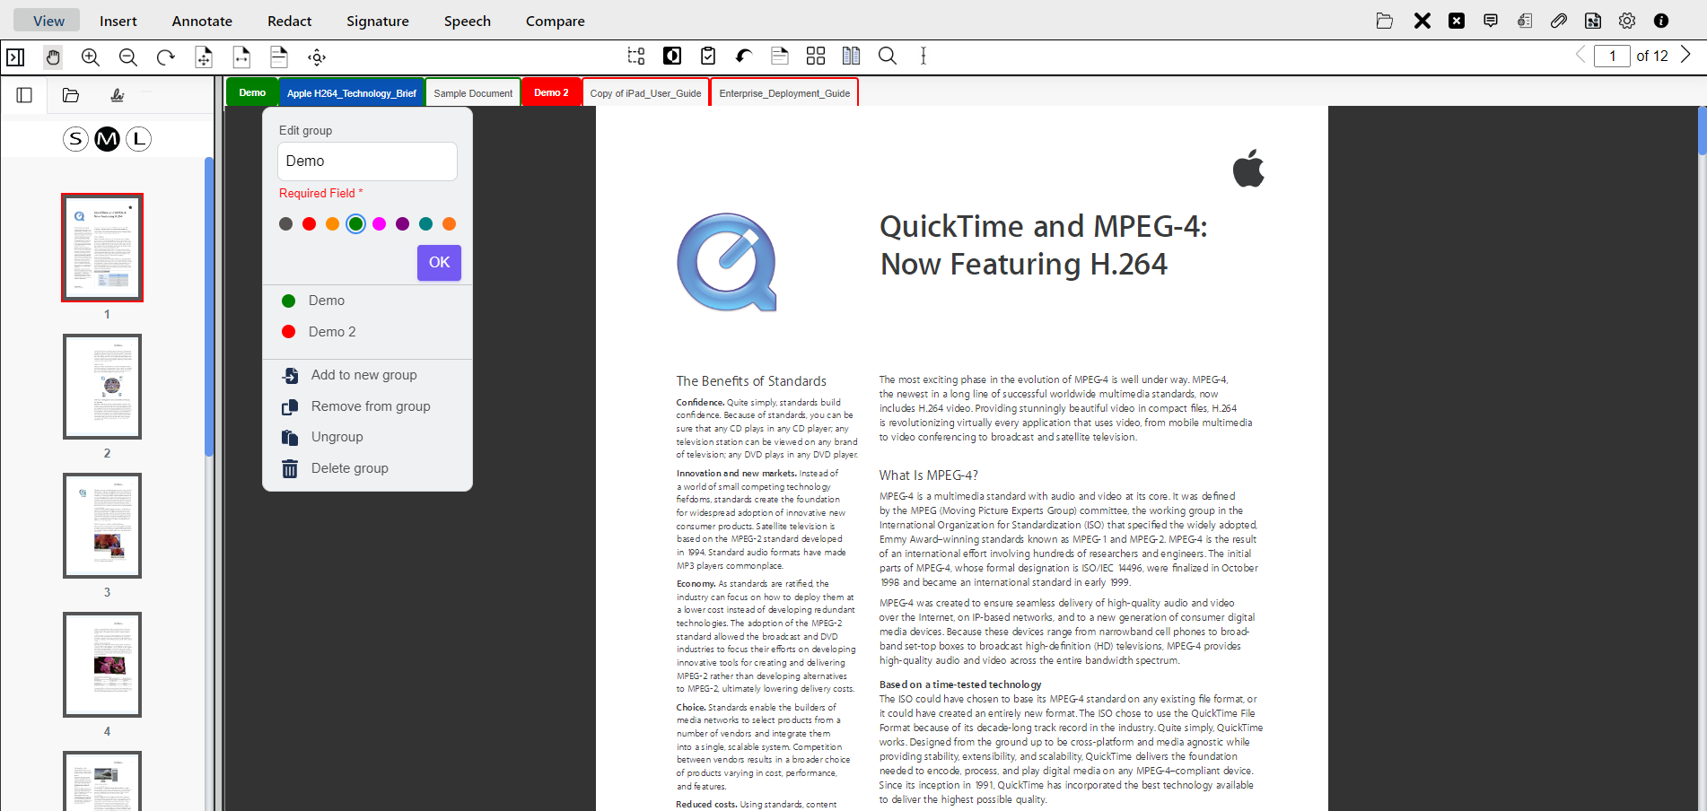1707x811 pixels.
Task: Choose the Fit Width icon
Action: coord(241,57)
